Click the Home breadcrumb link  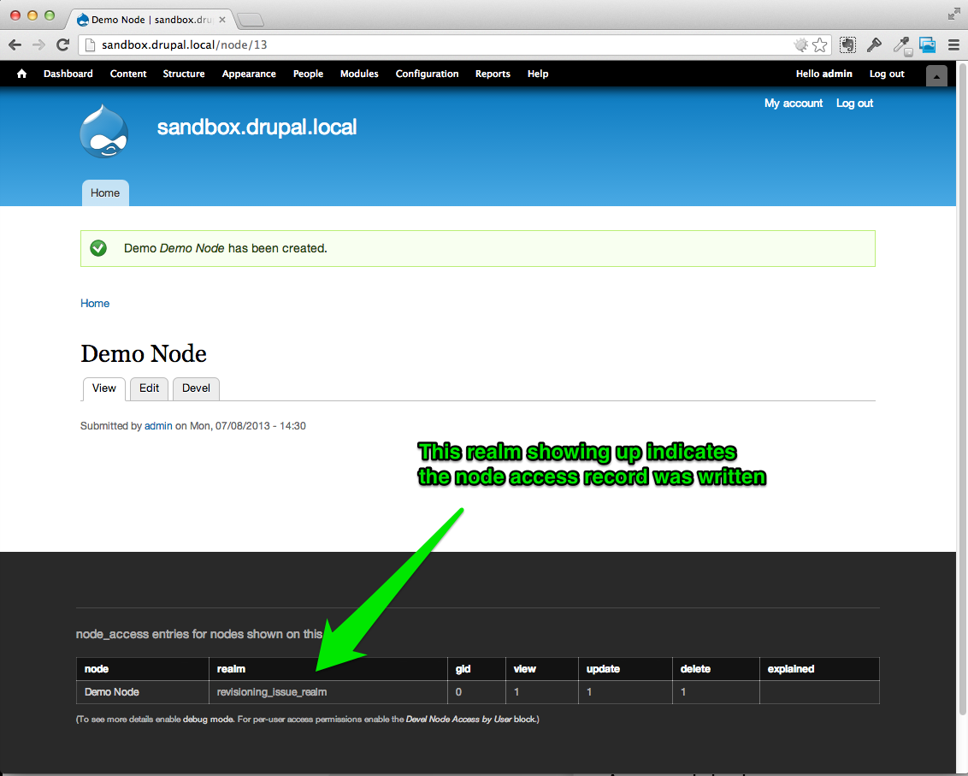click(94, 304)
